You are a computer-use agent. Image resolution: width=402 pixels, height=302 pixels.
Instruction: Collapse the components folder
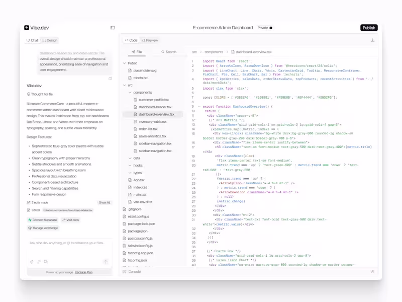[x=130, y=93]
